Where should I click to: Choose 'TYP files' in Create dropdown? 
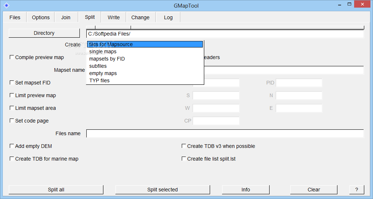point(145,80)
